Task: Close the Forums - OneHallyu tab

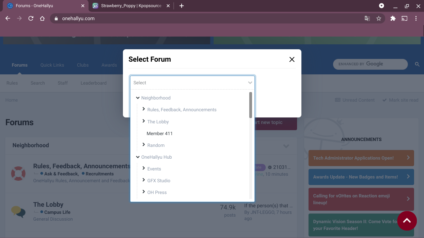Action: tap(83, 6)
